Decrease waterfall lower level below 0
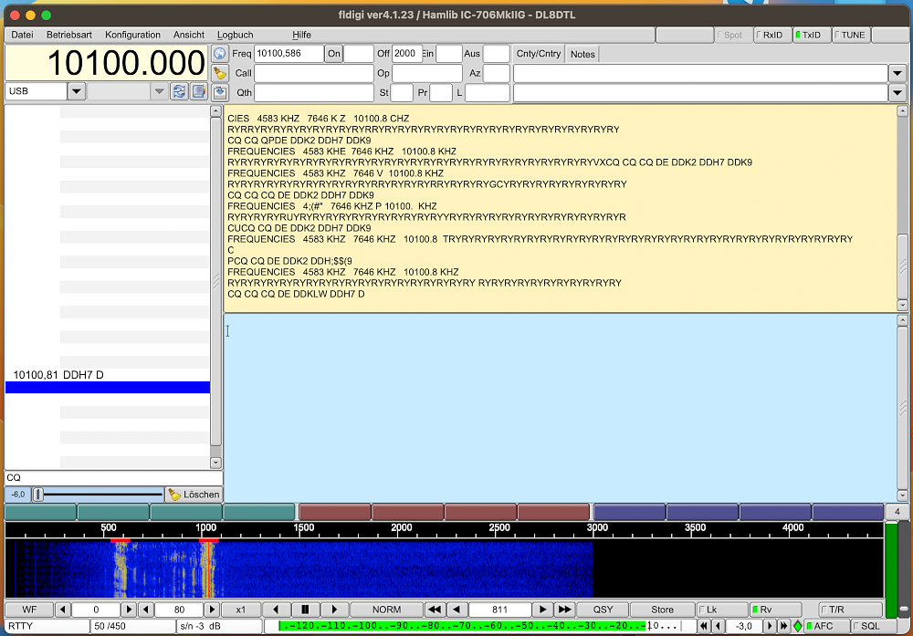Screen dimensions: 913x636 click(63, 610)
